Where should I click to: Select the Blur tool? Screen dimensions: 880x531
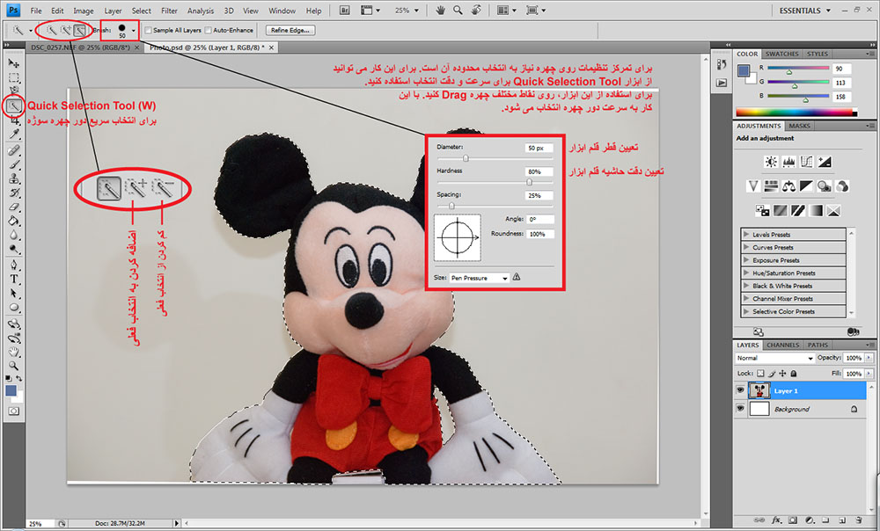click(x=14, y=235)
